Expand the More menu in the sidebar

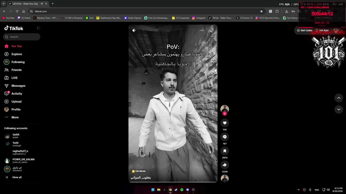click(x=12, y=117)
